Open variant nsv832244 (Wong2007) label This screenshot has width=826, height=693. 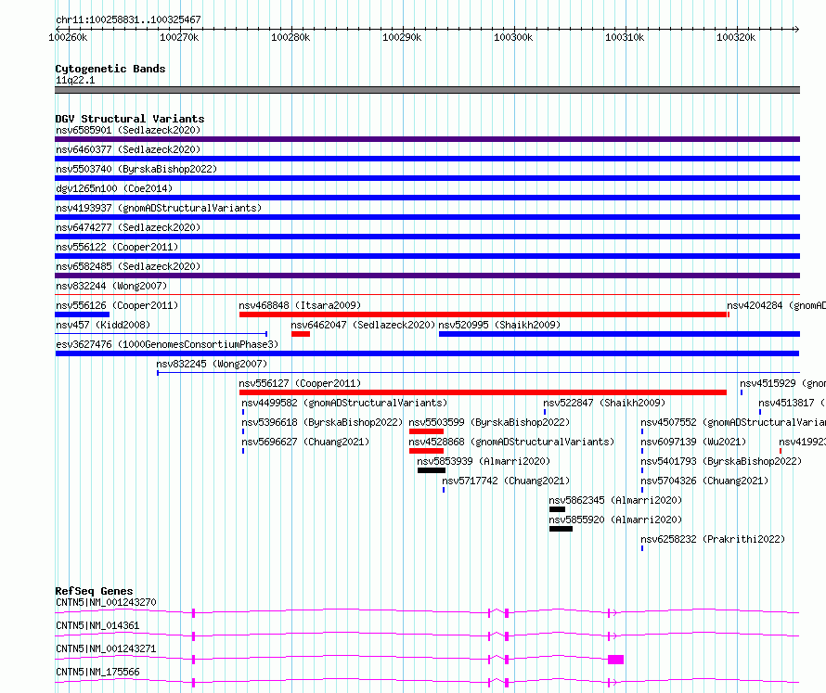pyautogui.click(x=111, y=286)
